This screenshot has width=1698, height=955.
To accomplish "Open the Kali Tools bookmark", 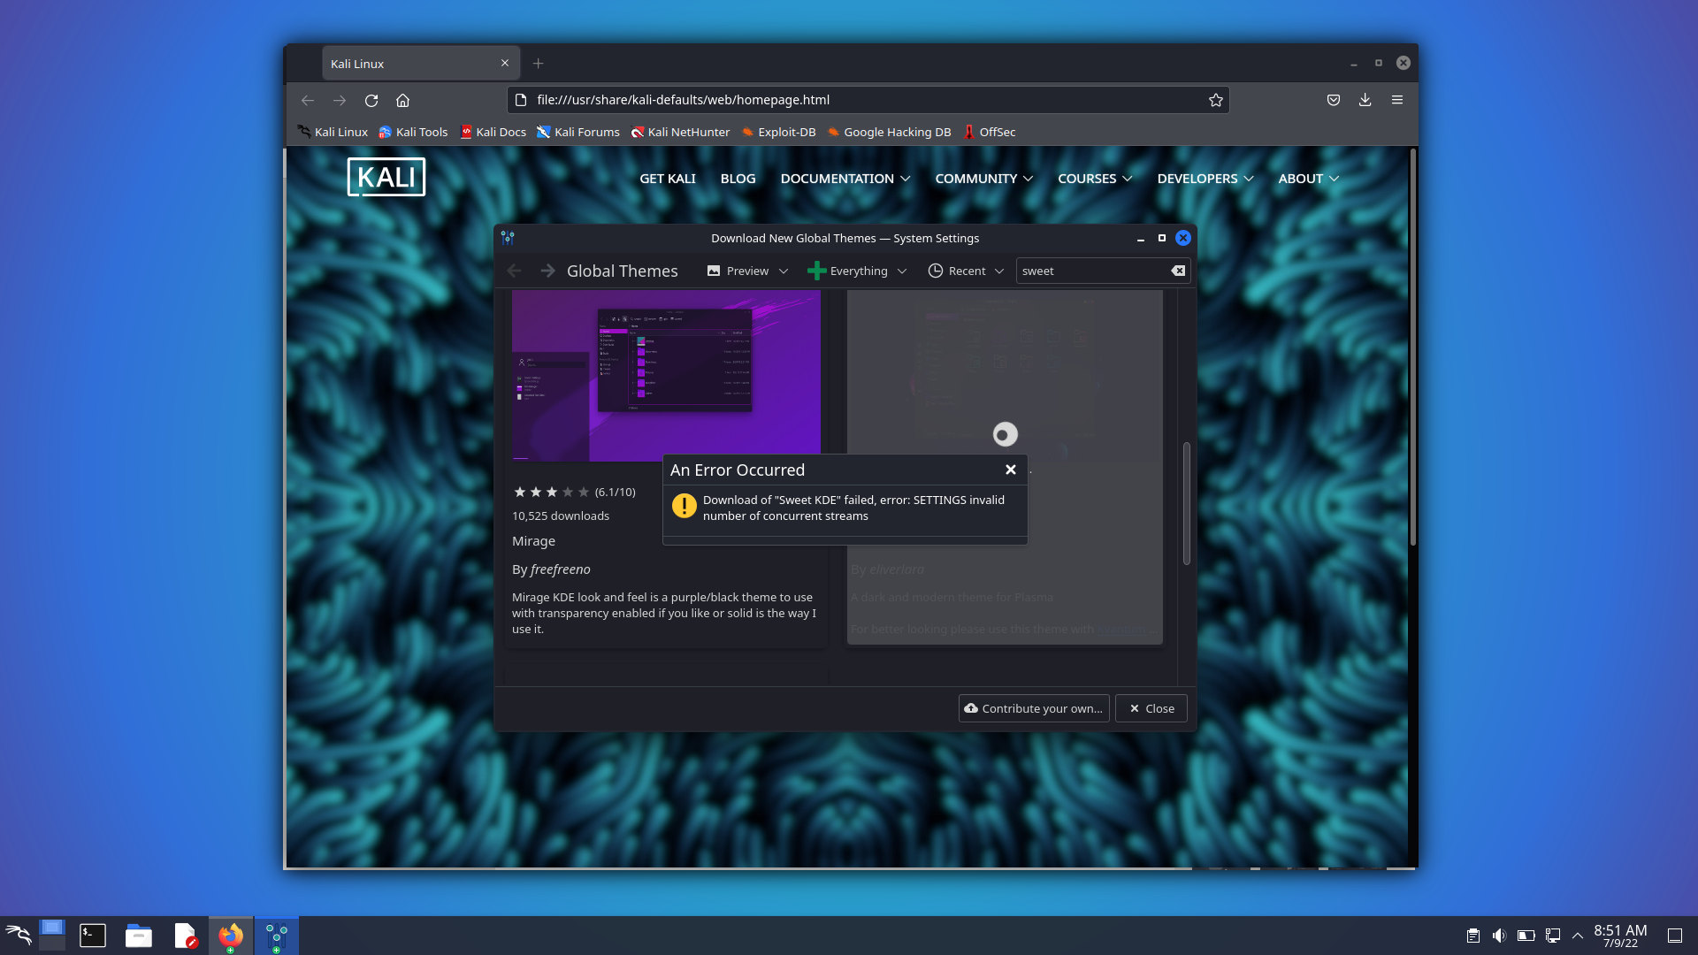I will (x=413, y=132).
